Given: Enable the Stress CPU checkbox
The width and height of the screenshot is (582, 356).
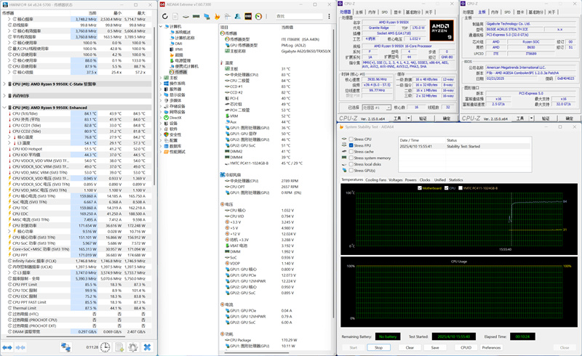Looking at the screenshot, I should pyautogui.click(x=350, y=139).
